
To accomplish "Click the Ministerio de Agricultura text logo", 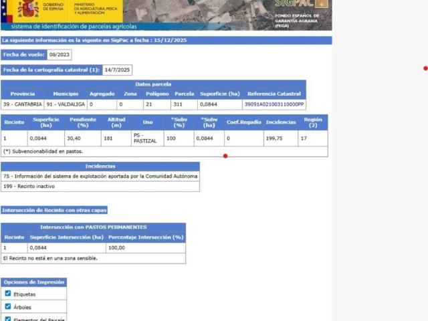I will click(96, 9).
